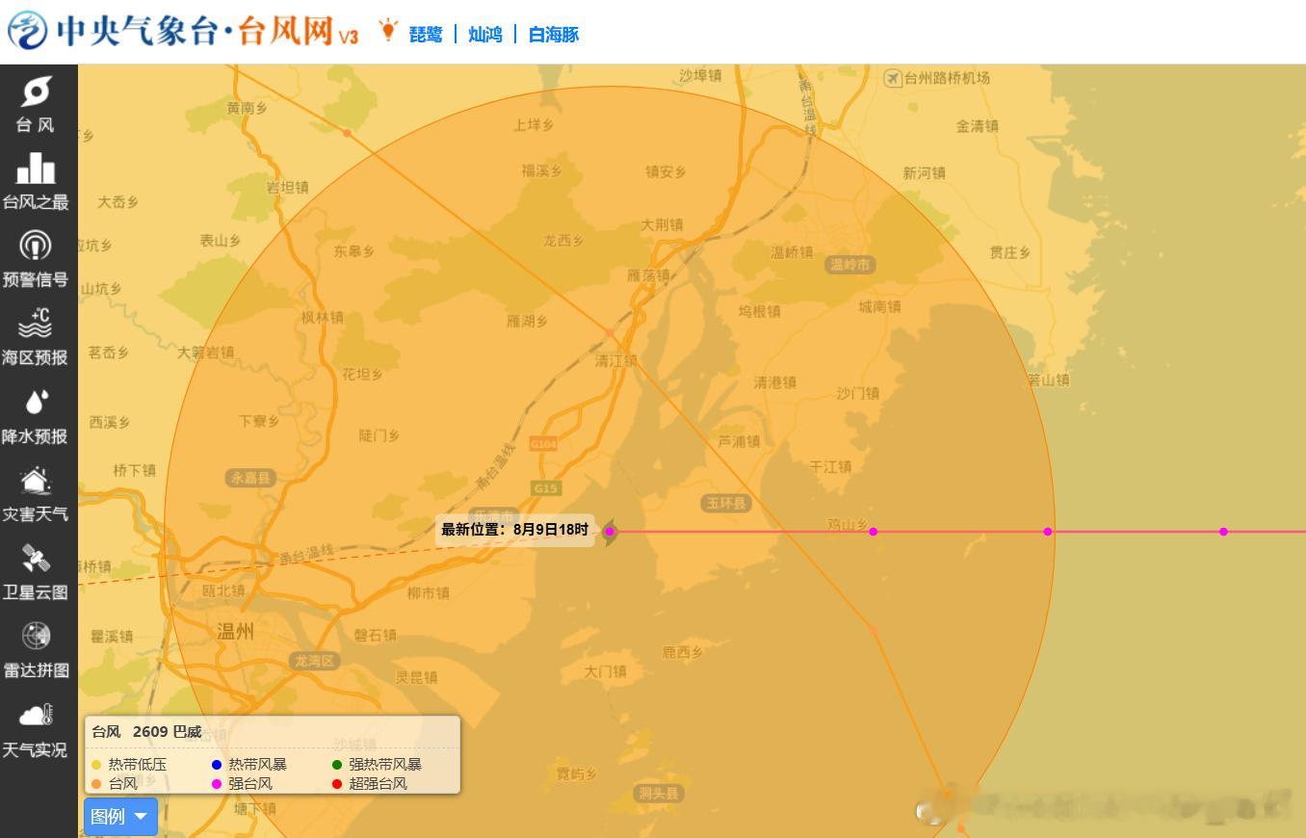Click the 大门镇 town label
Screen dimensions: 1306x838
(x=605, y=671)
